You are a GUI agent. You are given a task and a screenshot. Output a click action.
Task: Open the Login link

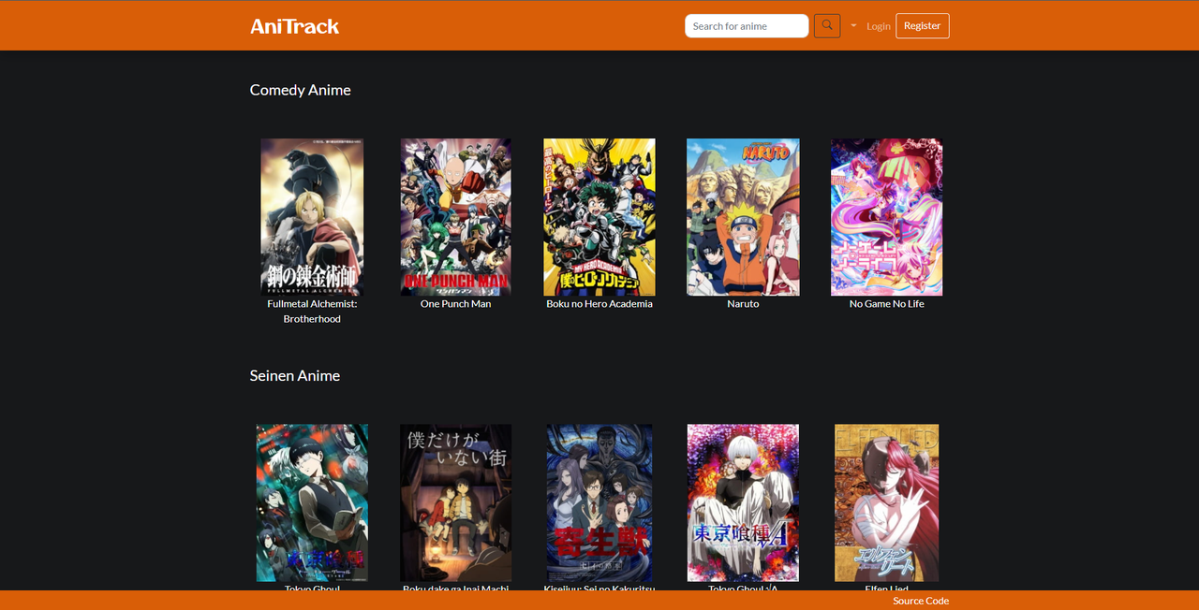click(x=879, y=26)
